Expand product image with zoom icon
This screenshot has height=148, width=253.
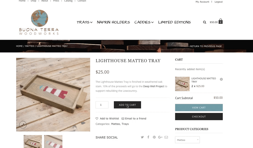(x=23, y=125)
